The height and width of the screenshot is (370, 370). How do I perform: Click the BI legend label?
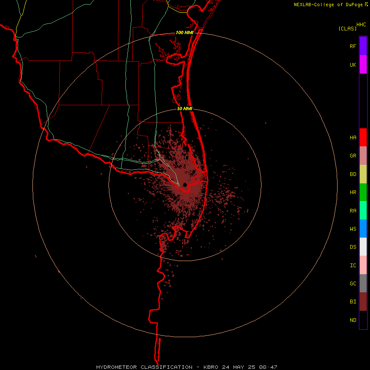(353, 302)
